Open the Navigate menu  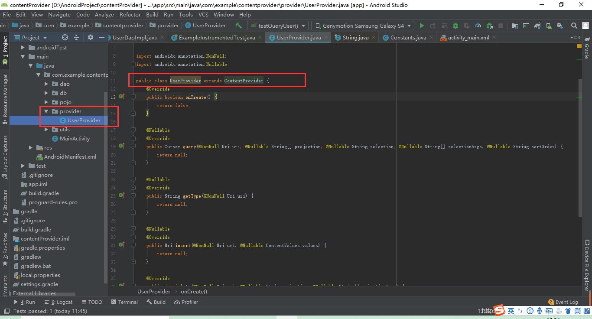click(59, 15)
